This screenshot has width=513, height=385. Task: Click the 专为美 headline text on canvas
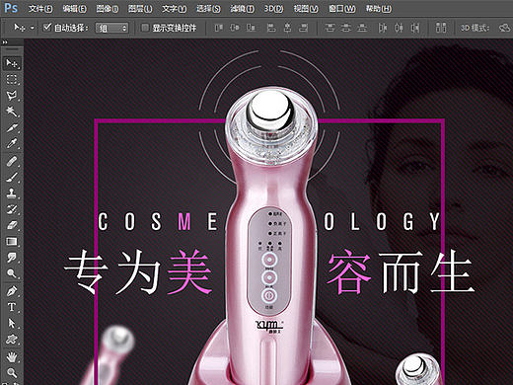pos(137,271)
